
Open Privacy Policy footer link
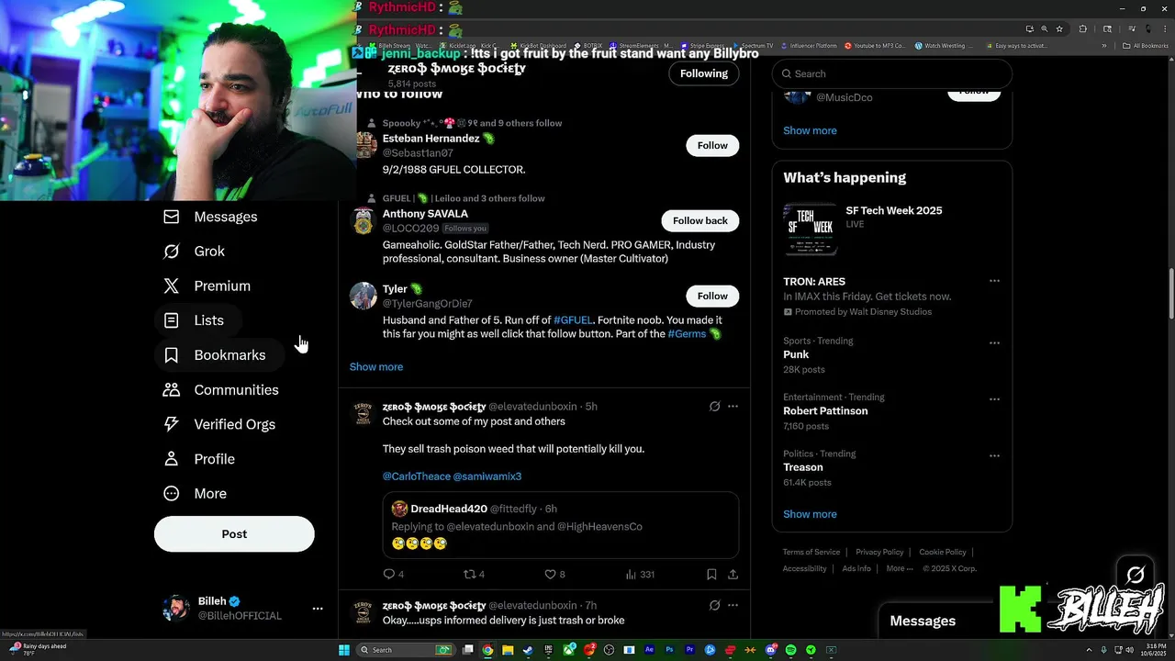879,552
